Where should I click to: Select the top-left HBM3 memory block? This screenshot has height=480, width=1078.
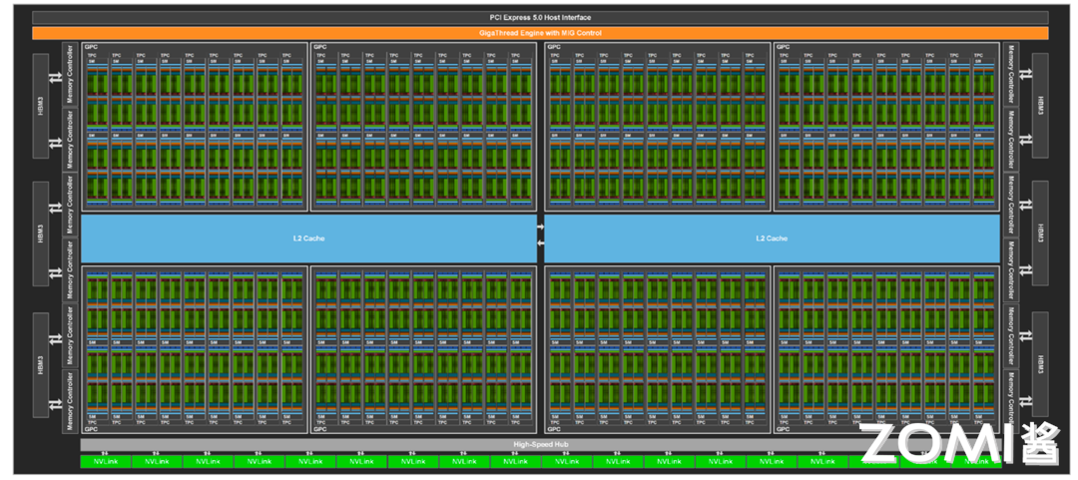pyautogui.click(x=40, y=105)
